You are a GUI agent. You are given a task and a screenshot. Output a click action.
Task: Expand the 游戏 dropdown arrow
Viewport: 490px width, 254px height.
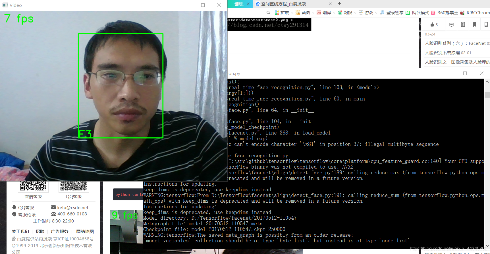coord(376,13)
